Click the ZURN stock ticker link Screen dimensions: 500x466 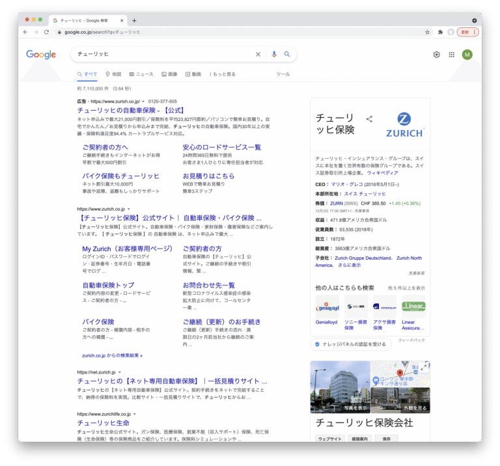tap(337, 203)
